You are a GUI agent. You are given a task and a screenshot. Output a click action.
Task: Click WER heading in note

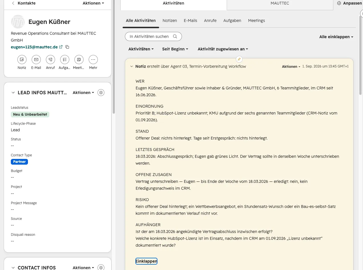click(x=140, y=81)
